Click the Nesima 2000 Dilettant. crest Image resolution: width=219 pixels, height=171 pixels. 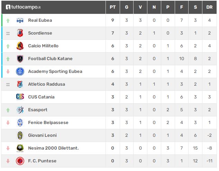coord(20,148)
